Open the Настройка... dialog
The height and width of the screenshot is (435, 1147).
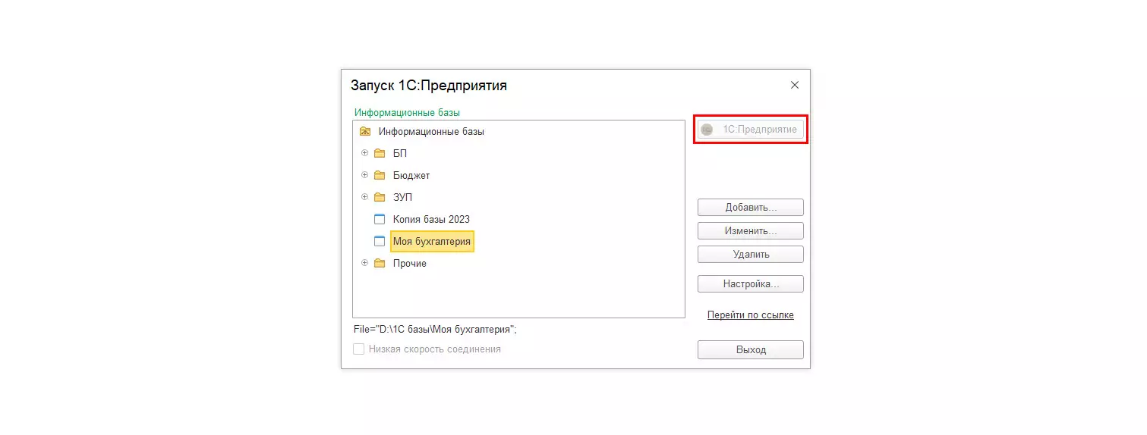751,283
